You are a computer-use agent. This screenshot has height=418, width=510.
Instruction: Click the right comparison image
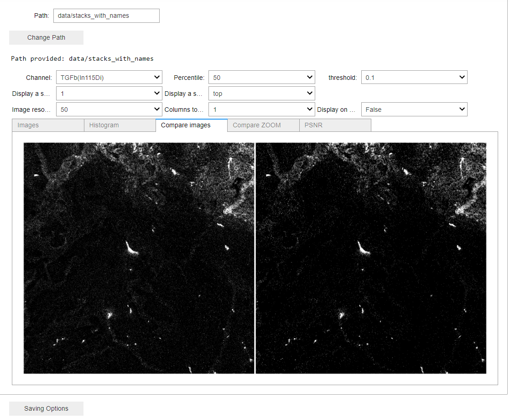[x=371, y=258]
